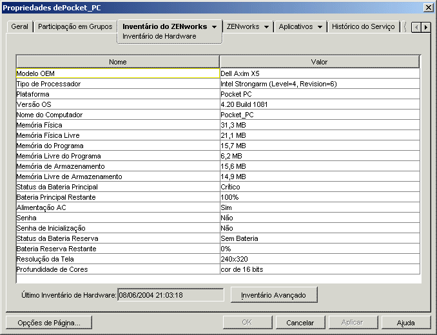Click the 14,9 MB value
Viewport: 437px width, 335px height.
click(x=320, y=177)
